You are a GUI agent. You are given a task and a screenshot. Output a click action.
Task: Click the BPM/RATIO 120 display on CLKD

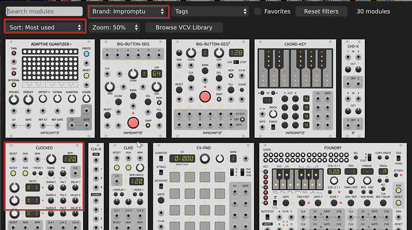tap(136, 181)
